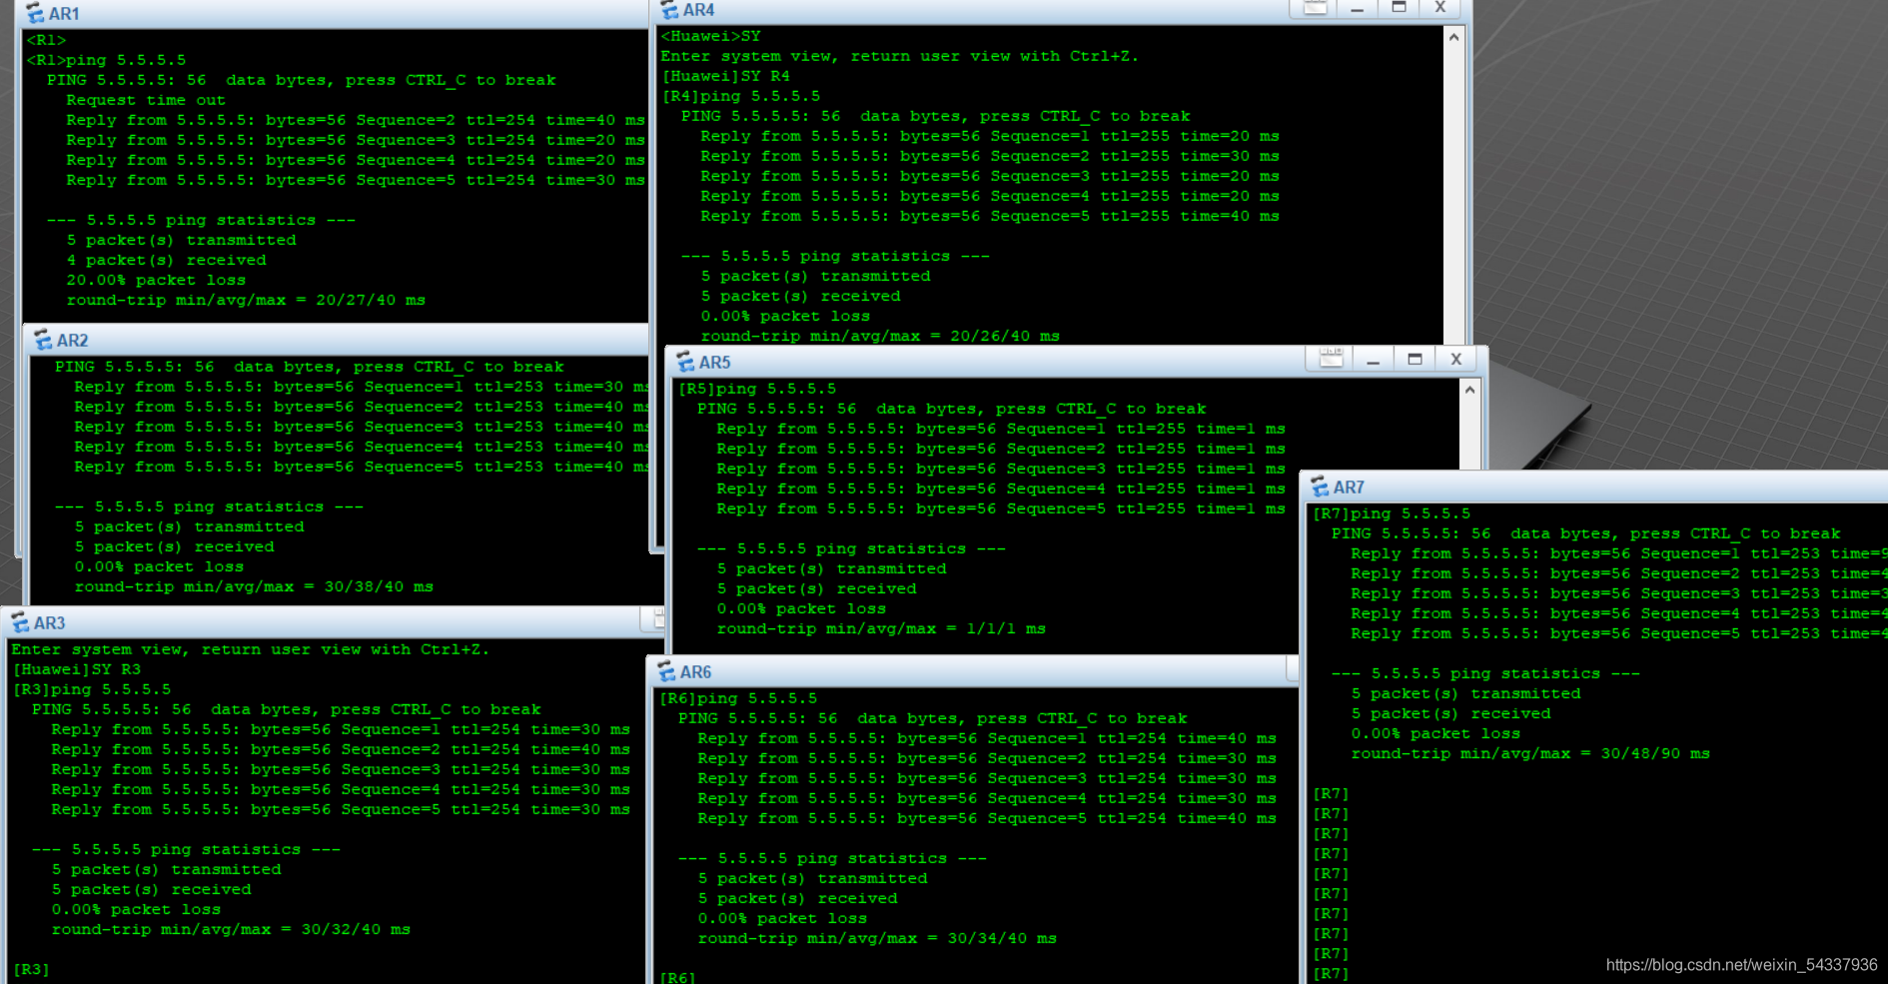Maximize the AR4 window

tap(1399, 8)
